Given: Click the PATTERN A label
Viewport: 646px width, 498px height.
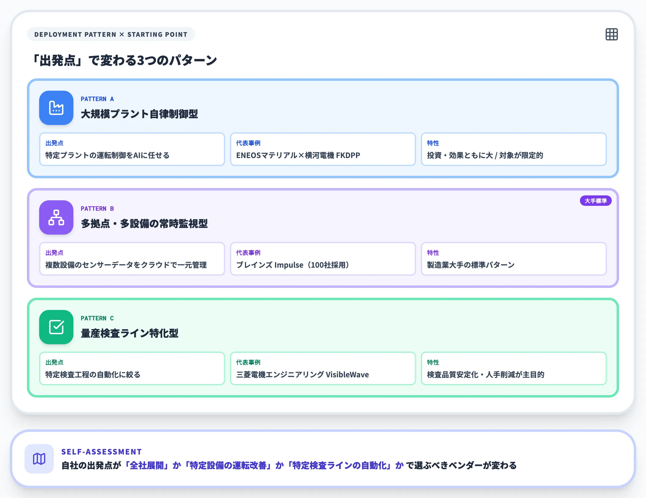Looking at the screenshot, I should [x=97, y=99].
